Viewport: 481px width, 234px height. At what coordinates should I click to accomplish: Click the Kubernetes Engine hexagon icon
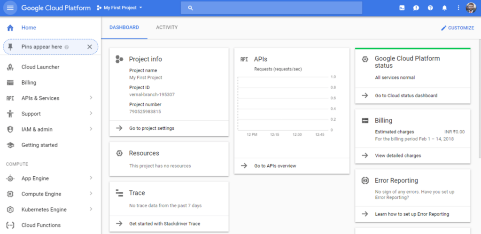(10, 210)
